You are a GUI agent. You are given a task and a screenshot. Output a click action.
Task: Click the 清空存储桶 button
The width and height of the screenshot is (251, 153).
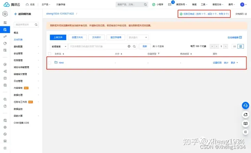coord(116,37)
